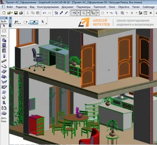This screenshot has height=145, width=157.
Task: Expand editing plane options arrow
Action: [x=98, y=13]
